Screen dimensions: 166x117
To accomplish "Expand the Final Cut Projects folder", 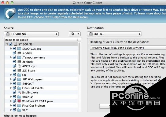I will click(11, 105).
